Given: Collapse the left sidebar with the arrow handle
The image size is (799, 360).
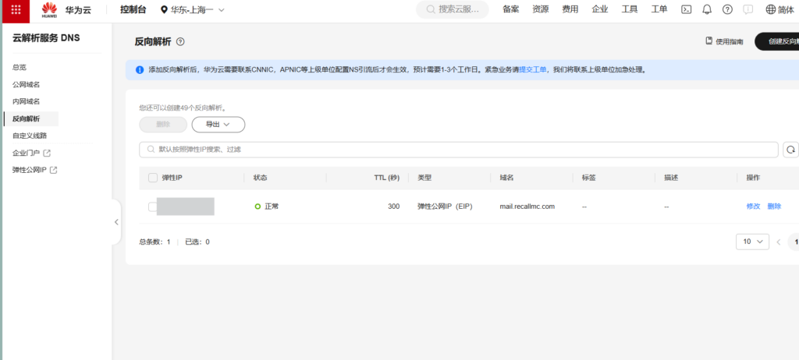Looking at the screenshot, I should pos(116,222).
